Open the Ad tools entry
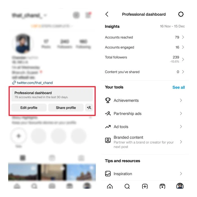This screenshot has width=197, height=197. [144, 127]
